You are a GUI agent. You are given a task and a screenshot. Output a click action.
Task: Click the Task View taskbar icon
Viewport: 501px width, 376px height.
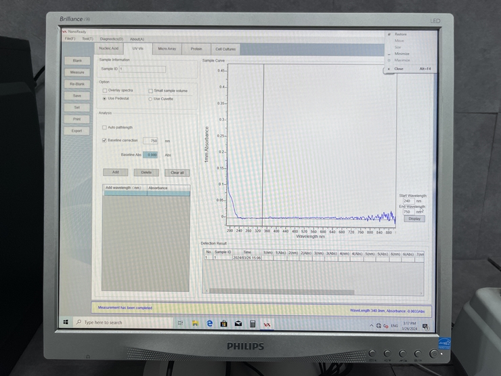pyautogui.click(x=180, y=323)
